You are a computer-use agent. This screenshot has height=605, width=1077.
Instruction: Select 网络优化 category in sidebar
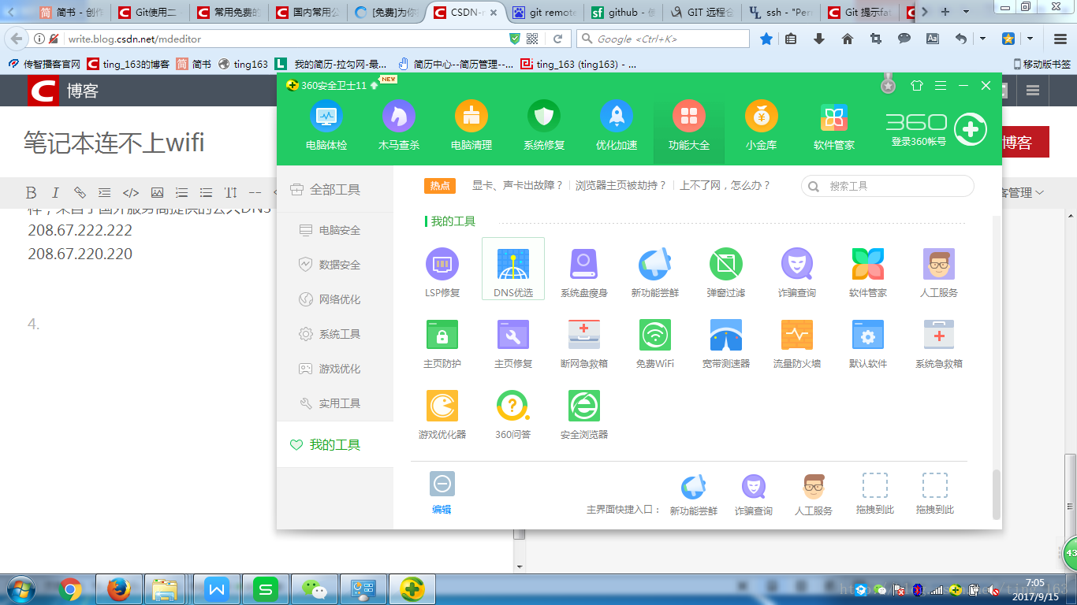click(x=335, y=299)
